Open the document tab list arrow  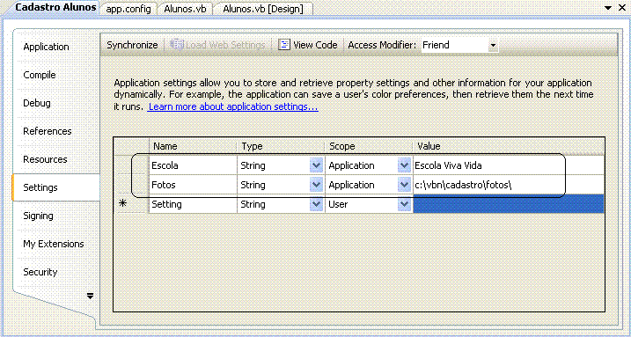pyautogui.click(x=607, y=8)
